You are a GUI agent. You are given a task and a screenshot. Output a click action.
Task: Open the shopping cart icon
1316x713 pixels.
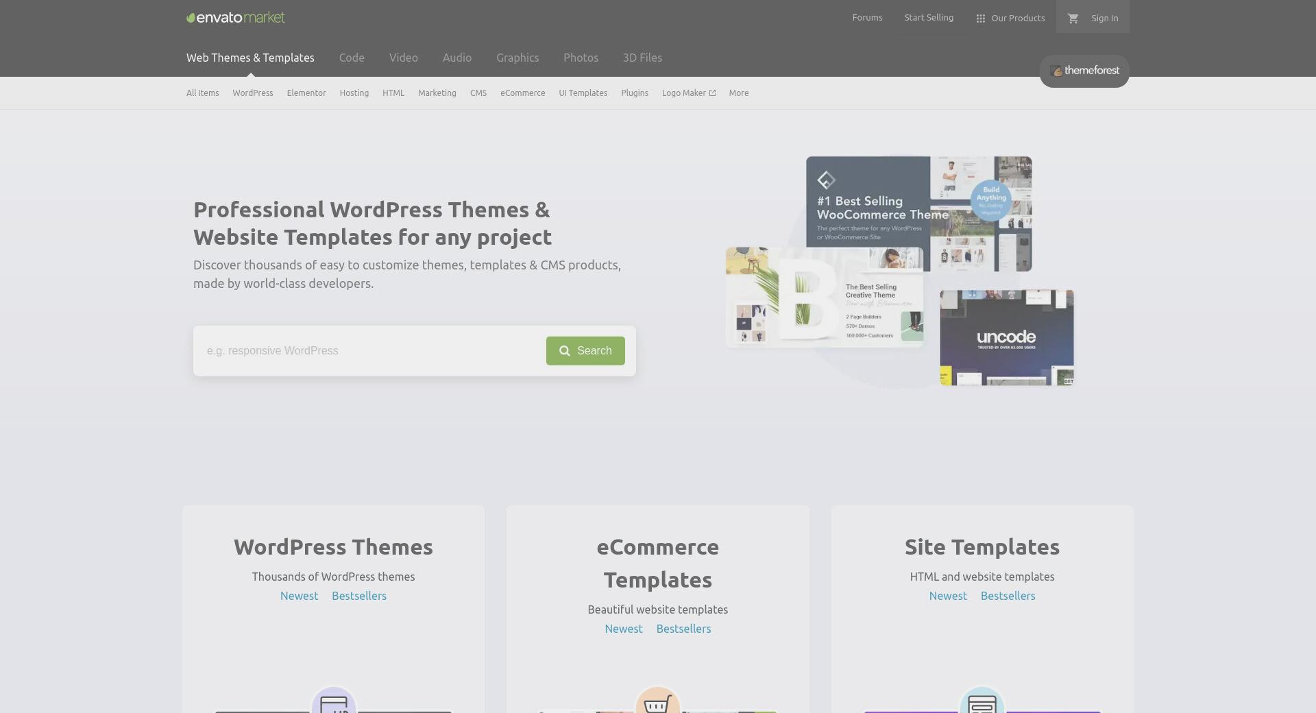pos(1073,19)
